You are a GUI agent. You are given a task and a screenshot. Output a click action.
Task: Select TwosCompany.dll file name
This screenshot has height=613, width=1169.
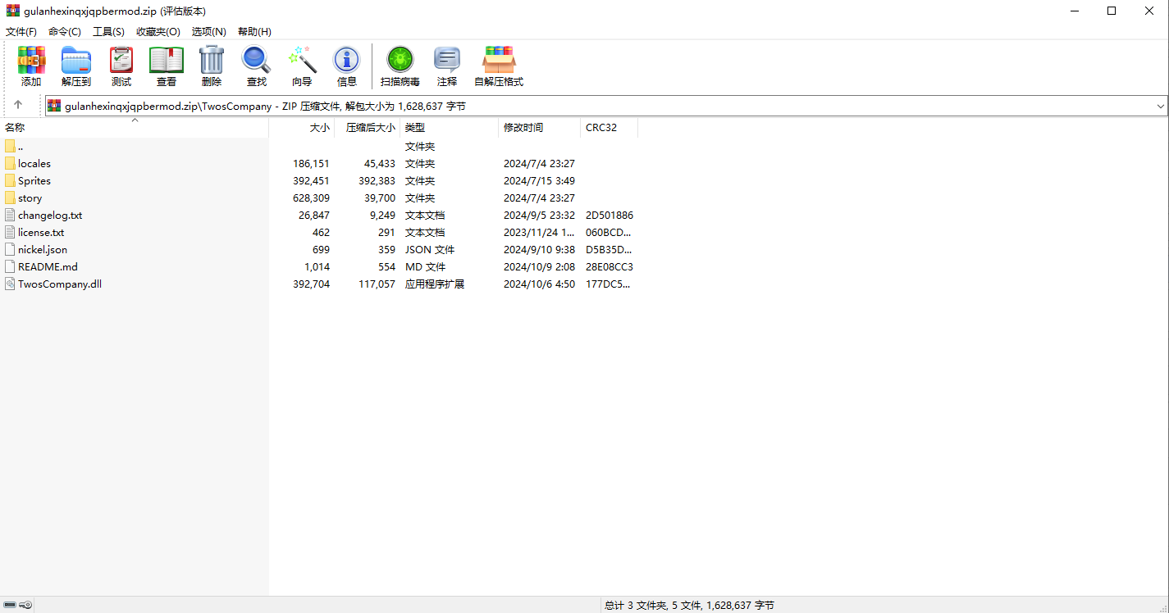(x=60, y=284)
